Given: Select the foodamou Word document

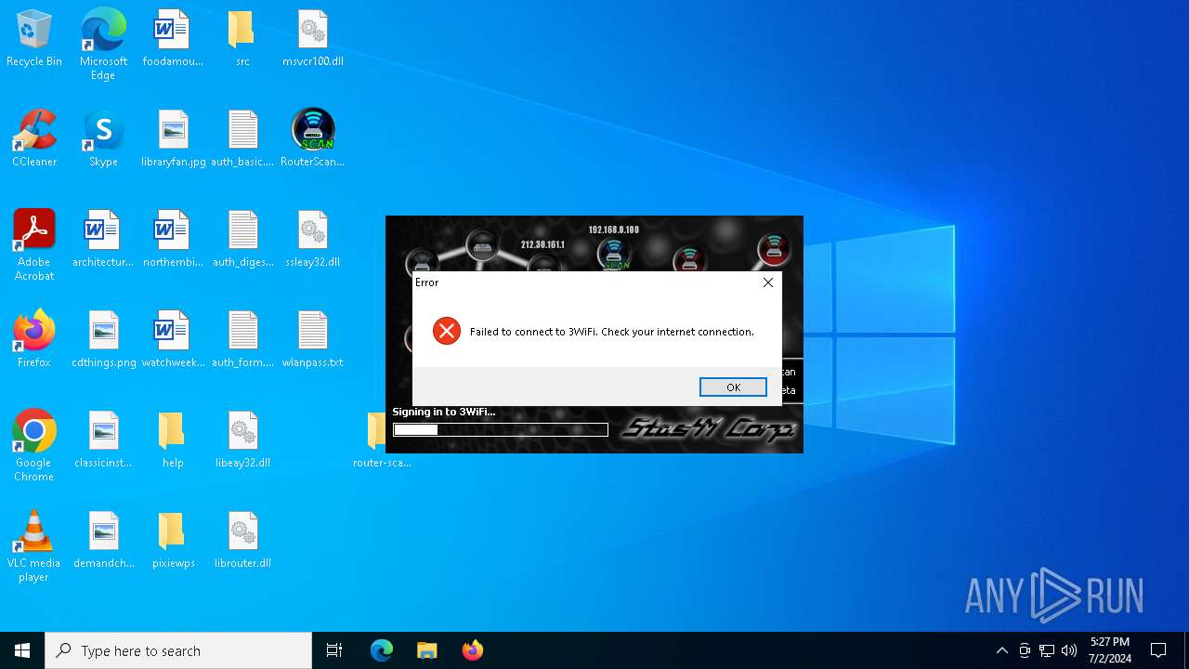Looking at the screenshot, I should coord(173,39).
